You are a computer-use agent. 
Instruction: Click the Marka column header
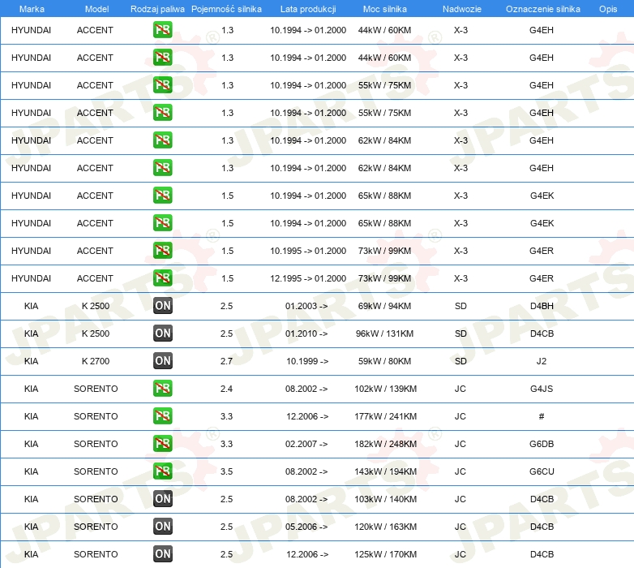coord(32,9)
